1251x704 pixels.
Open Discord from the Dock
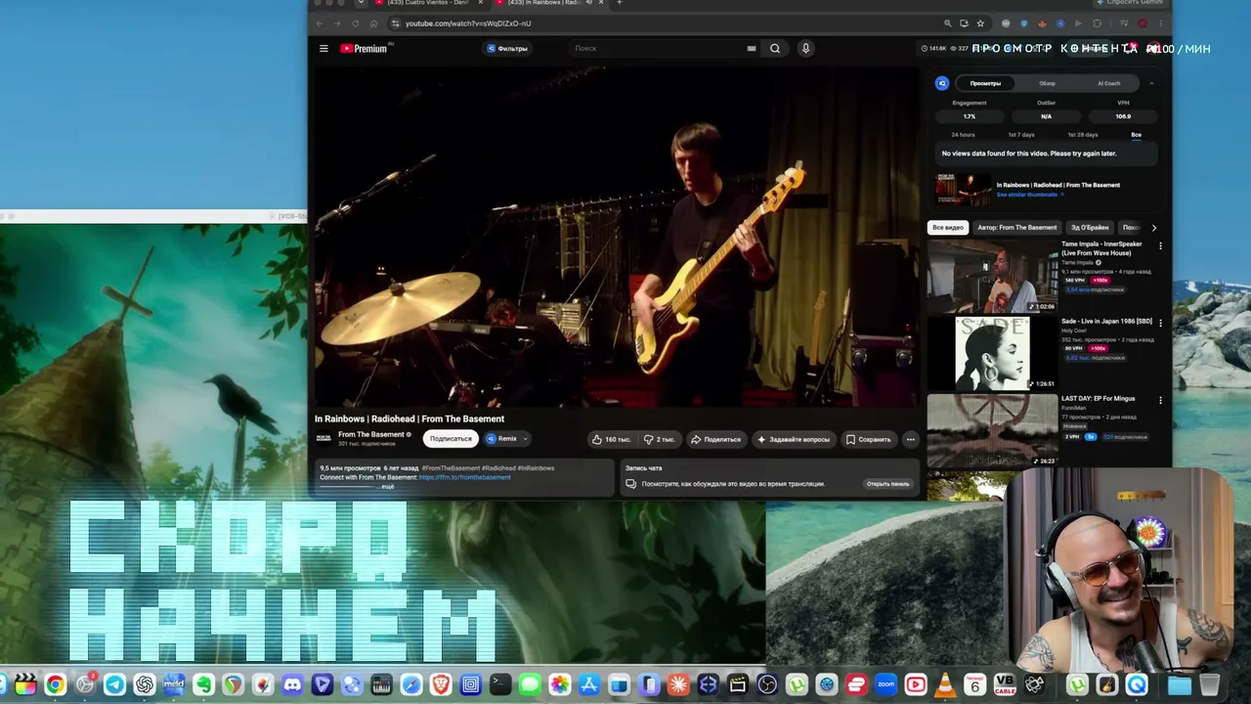(x=292, y=684)
